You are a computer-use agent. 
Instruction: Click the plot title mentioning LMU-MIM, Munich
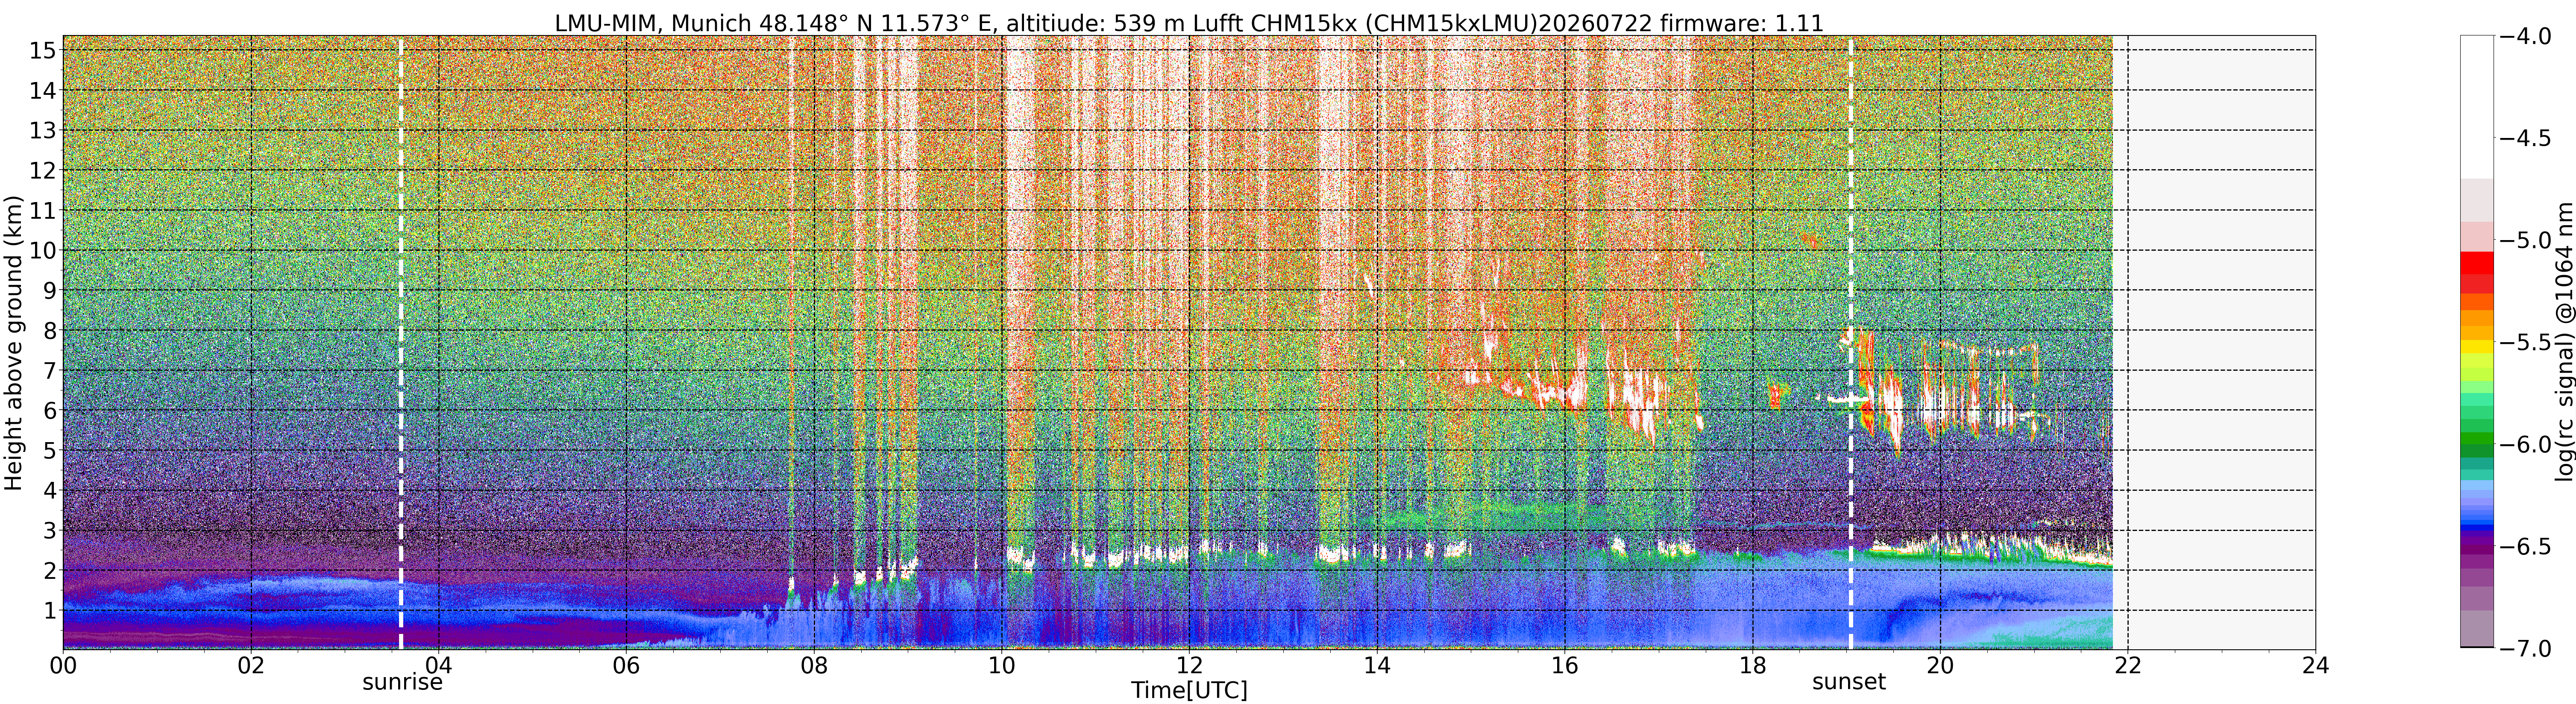click(1189, 22)
